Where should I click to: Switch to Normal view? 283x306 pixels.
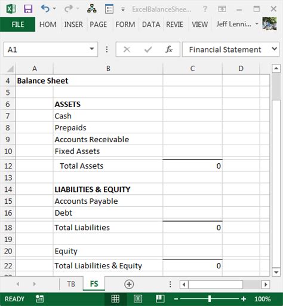tap(115, 299)
